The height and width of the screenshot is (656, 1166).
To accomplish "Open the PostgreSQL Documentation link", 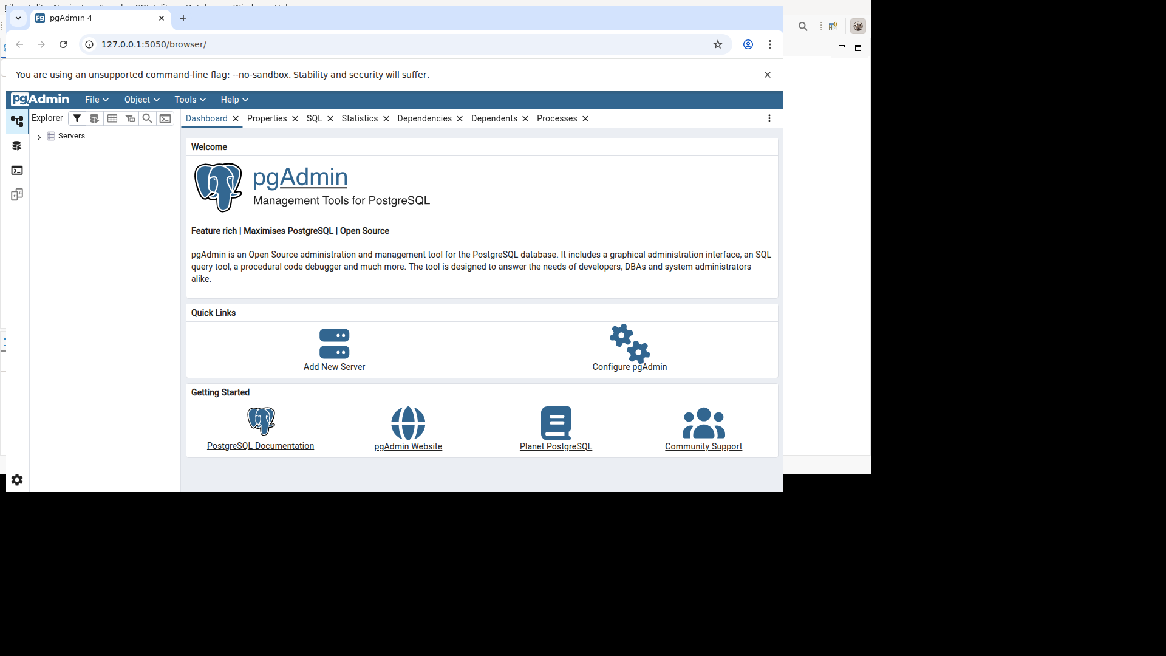I will [x=260, y=446].
